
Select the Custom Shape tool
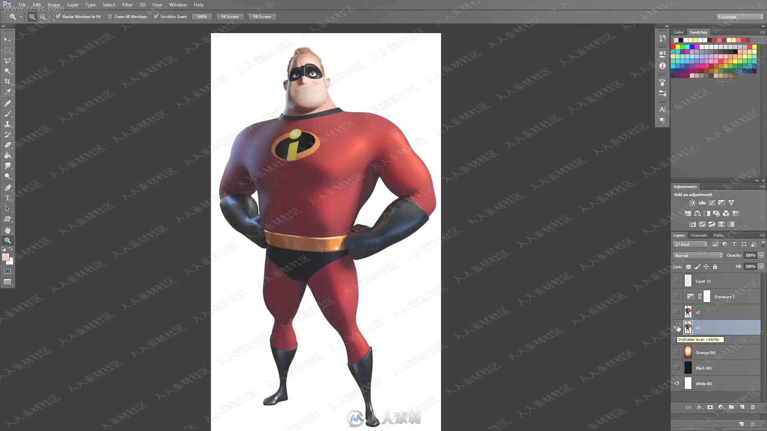8,219
